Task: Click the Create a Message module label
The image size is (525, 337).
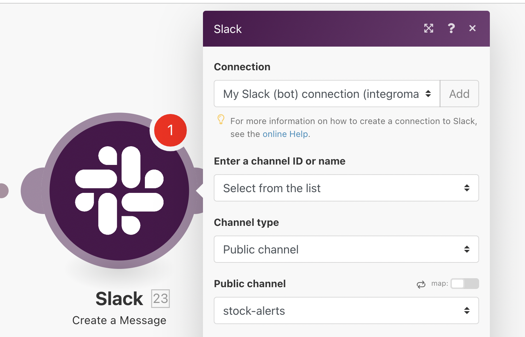Action: click(x=119, y=320)
